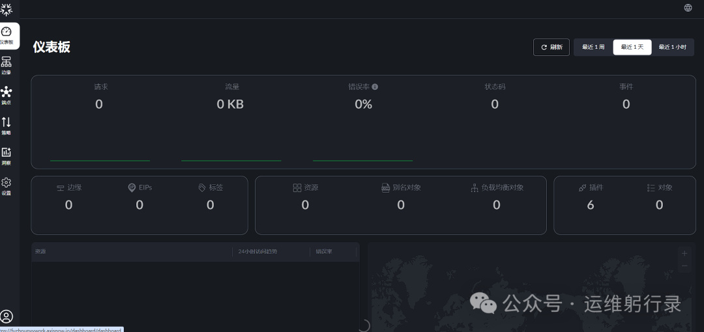Click the 别名对象 statistic tile
Screen dimensions: 704x332
[x=401, y=197]
